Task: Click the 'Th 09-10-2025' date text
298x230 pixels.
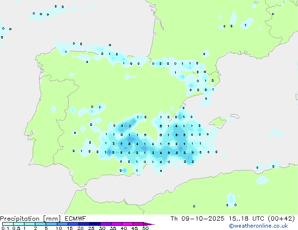Action: [x=197, y=219]
